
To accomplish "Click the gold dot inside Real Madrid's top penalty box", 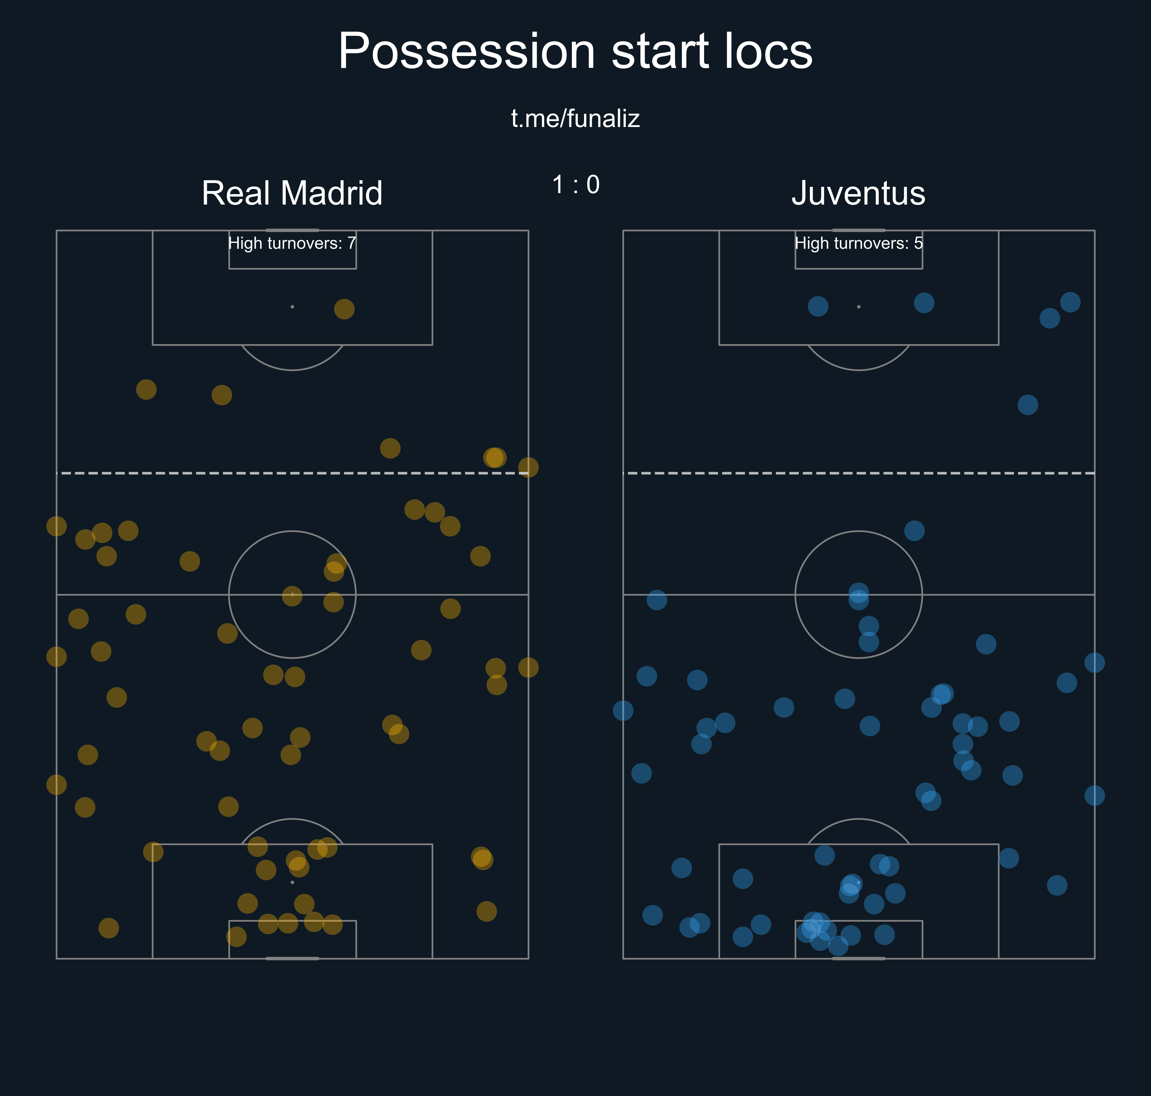I will pyautogui.click(x=344, y=309).
